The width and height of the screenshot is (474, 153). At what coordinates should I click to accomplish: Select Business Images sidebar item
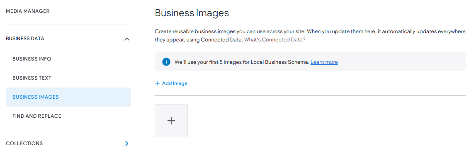coord(68,97)
